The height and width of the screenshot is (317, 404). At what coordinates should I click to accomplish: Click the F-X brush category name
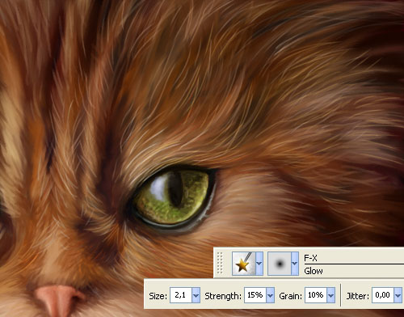310,258
